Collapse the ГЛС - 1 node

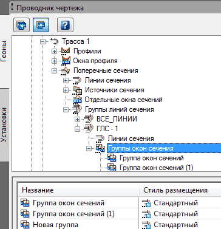[x=77, y=129]
